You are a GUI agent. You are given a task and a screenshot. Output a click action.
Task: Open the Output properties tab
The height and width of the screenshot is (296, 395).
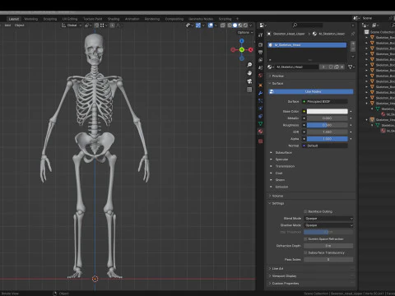(x=260, y=52)
